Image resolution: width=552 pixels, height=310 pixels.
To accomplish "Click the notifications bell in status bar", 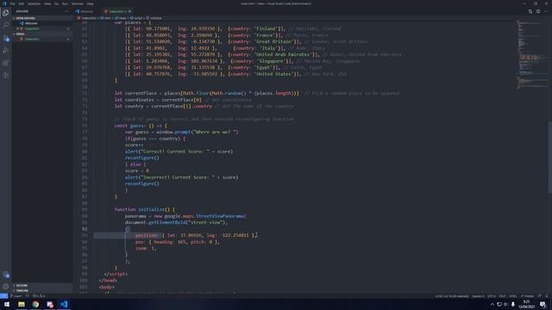I will click(x=547, y=296).
